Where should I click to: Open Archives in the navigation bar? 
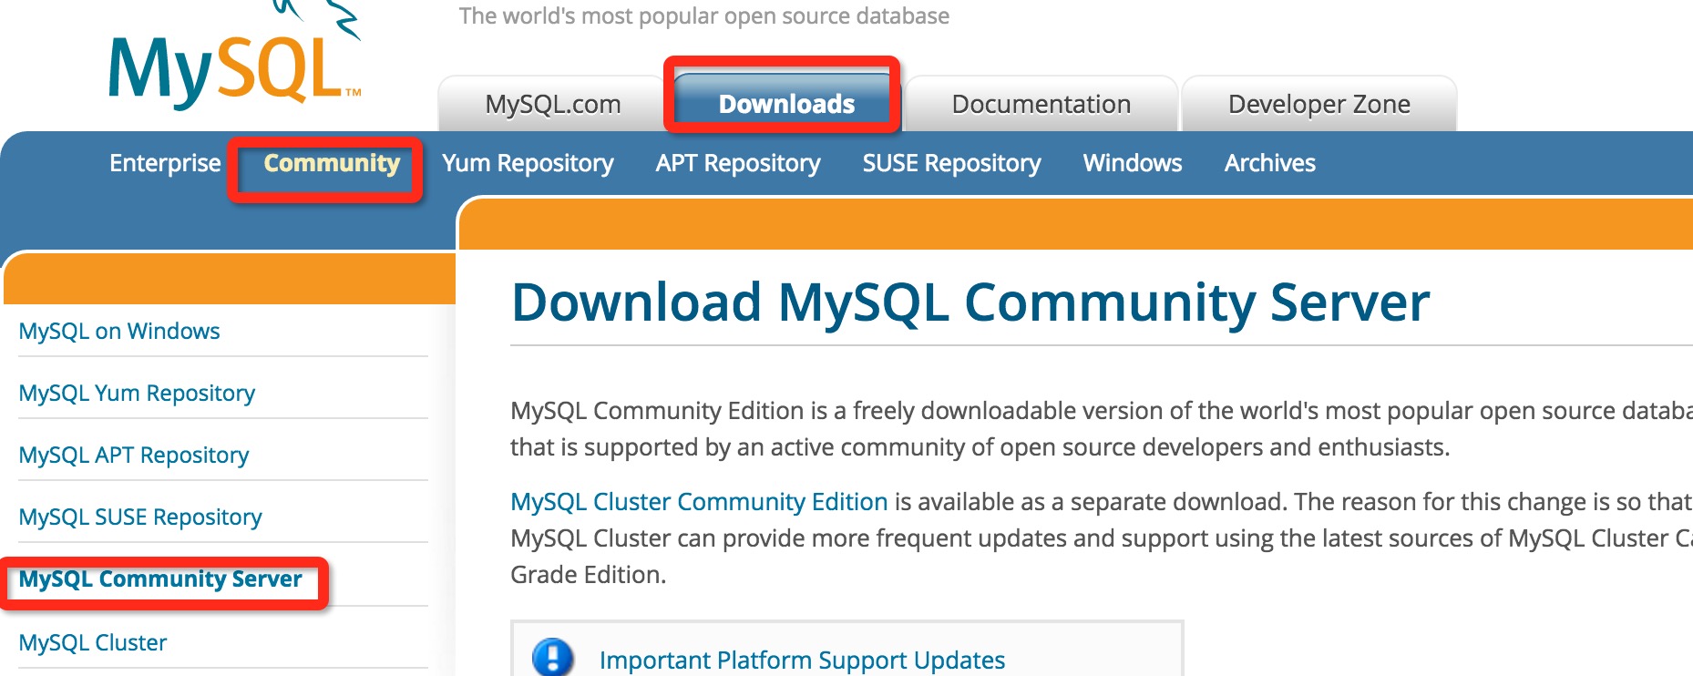coord(1269,163)
